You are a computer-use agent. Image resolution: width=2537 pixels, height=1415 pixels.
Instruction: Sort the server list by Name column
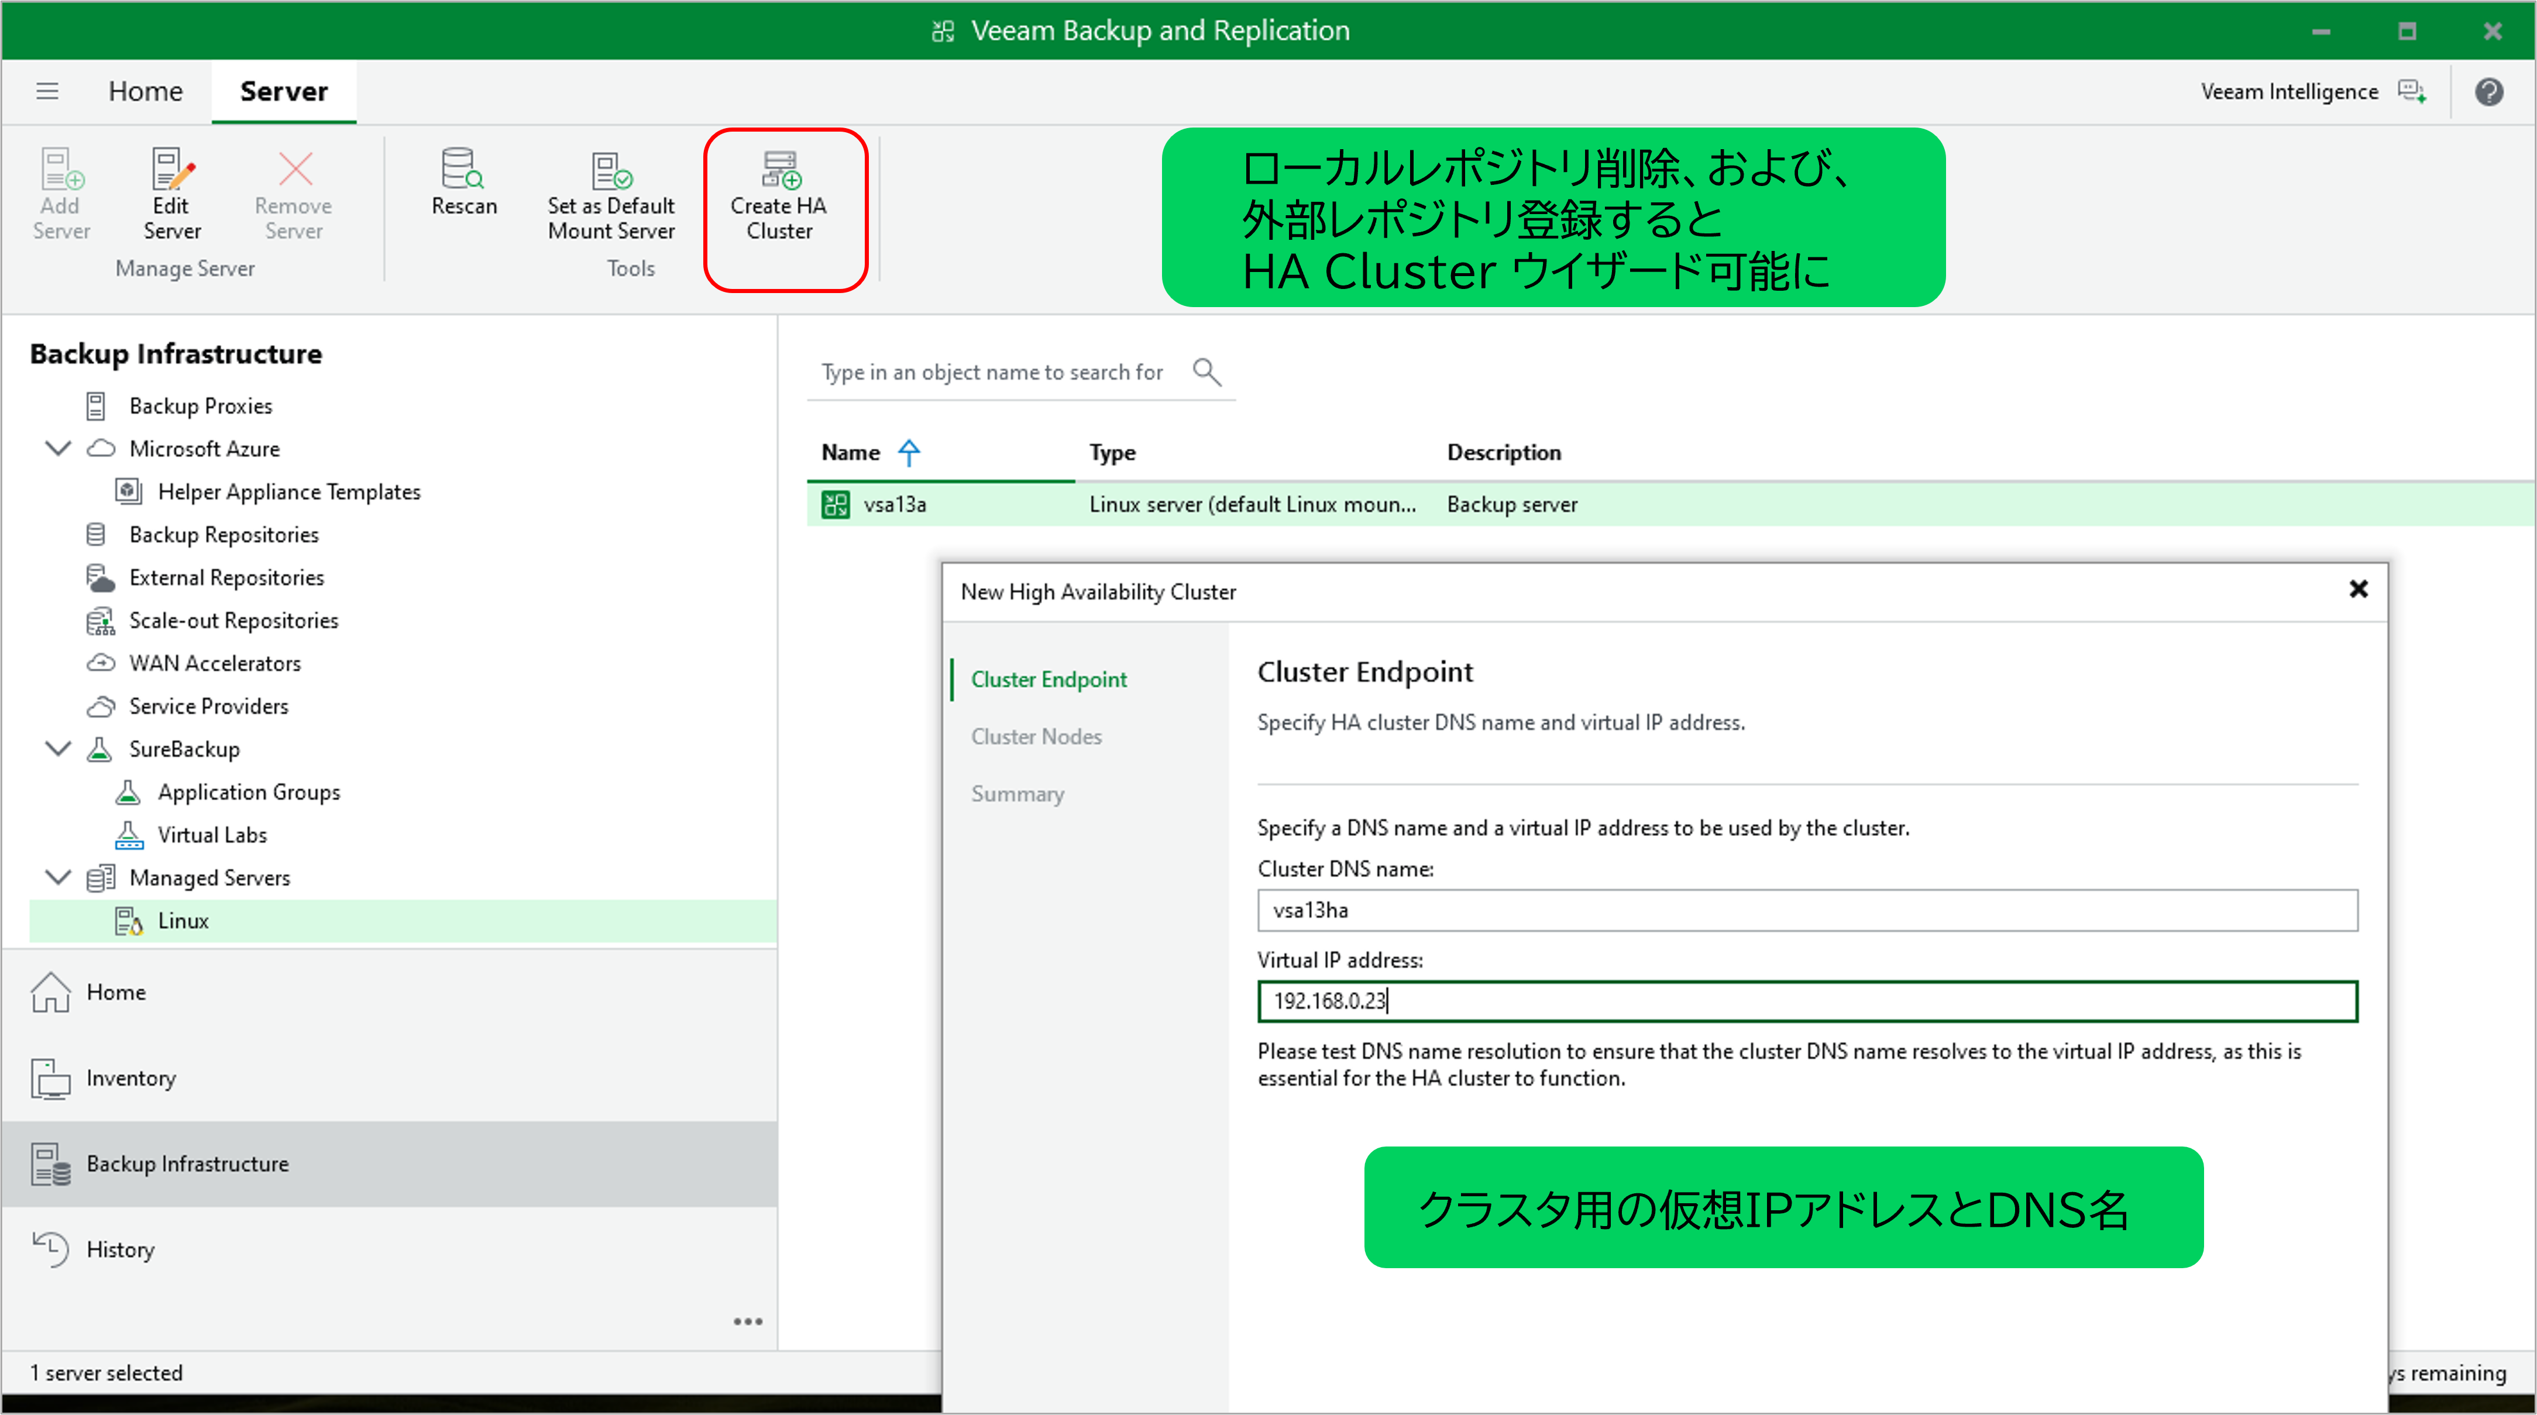(x=851, y=453)
